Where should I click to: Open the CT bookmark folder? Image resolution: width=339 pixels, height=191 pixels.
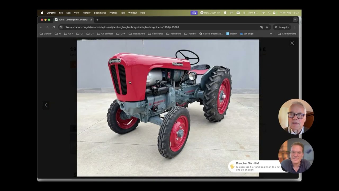(x=80, y=34)
